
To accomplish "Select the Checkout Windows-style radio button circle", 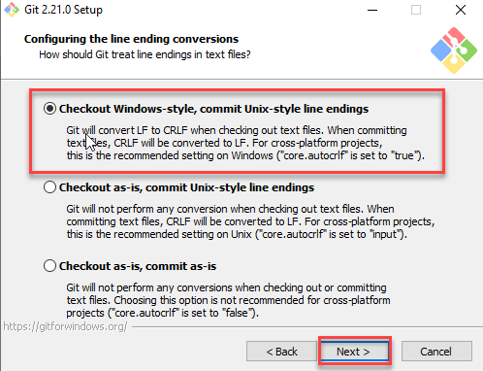I will pos(49,109).
